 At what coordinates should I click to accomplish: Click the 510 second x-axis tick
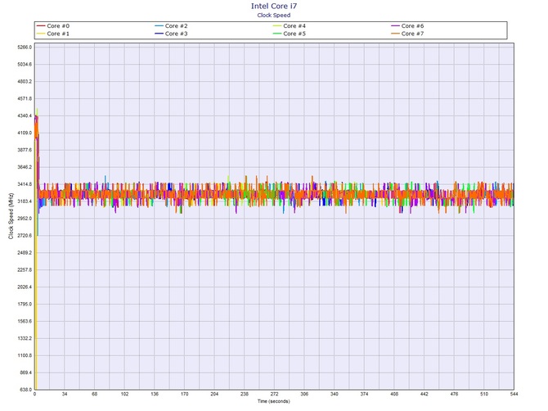[x=484, y=394]
